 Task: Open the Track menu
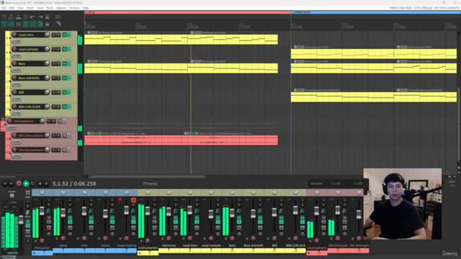(x=50, y=8)
